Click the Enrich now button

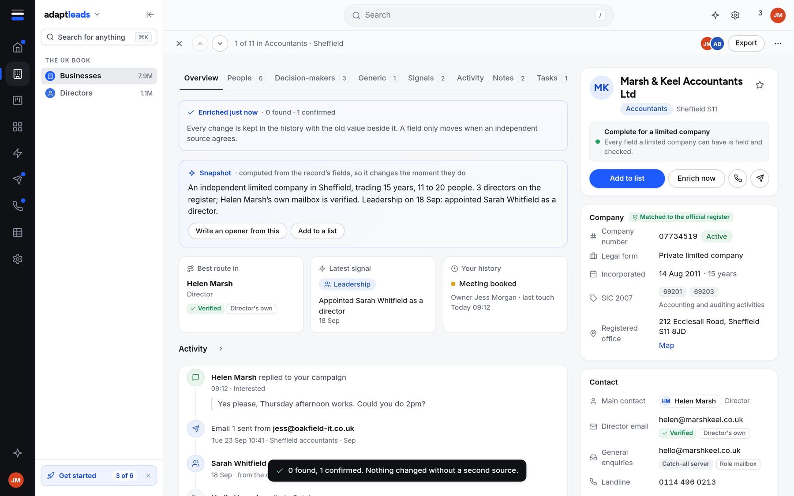click(697, 179)
